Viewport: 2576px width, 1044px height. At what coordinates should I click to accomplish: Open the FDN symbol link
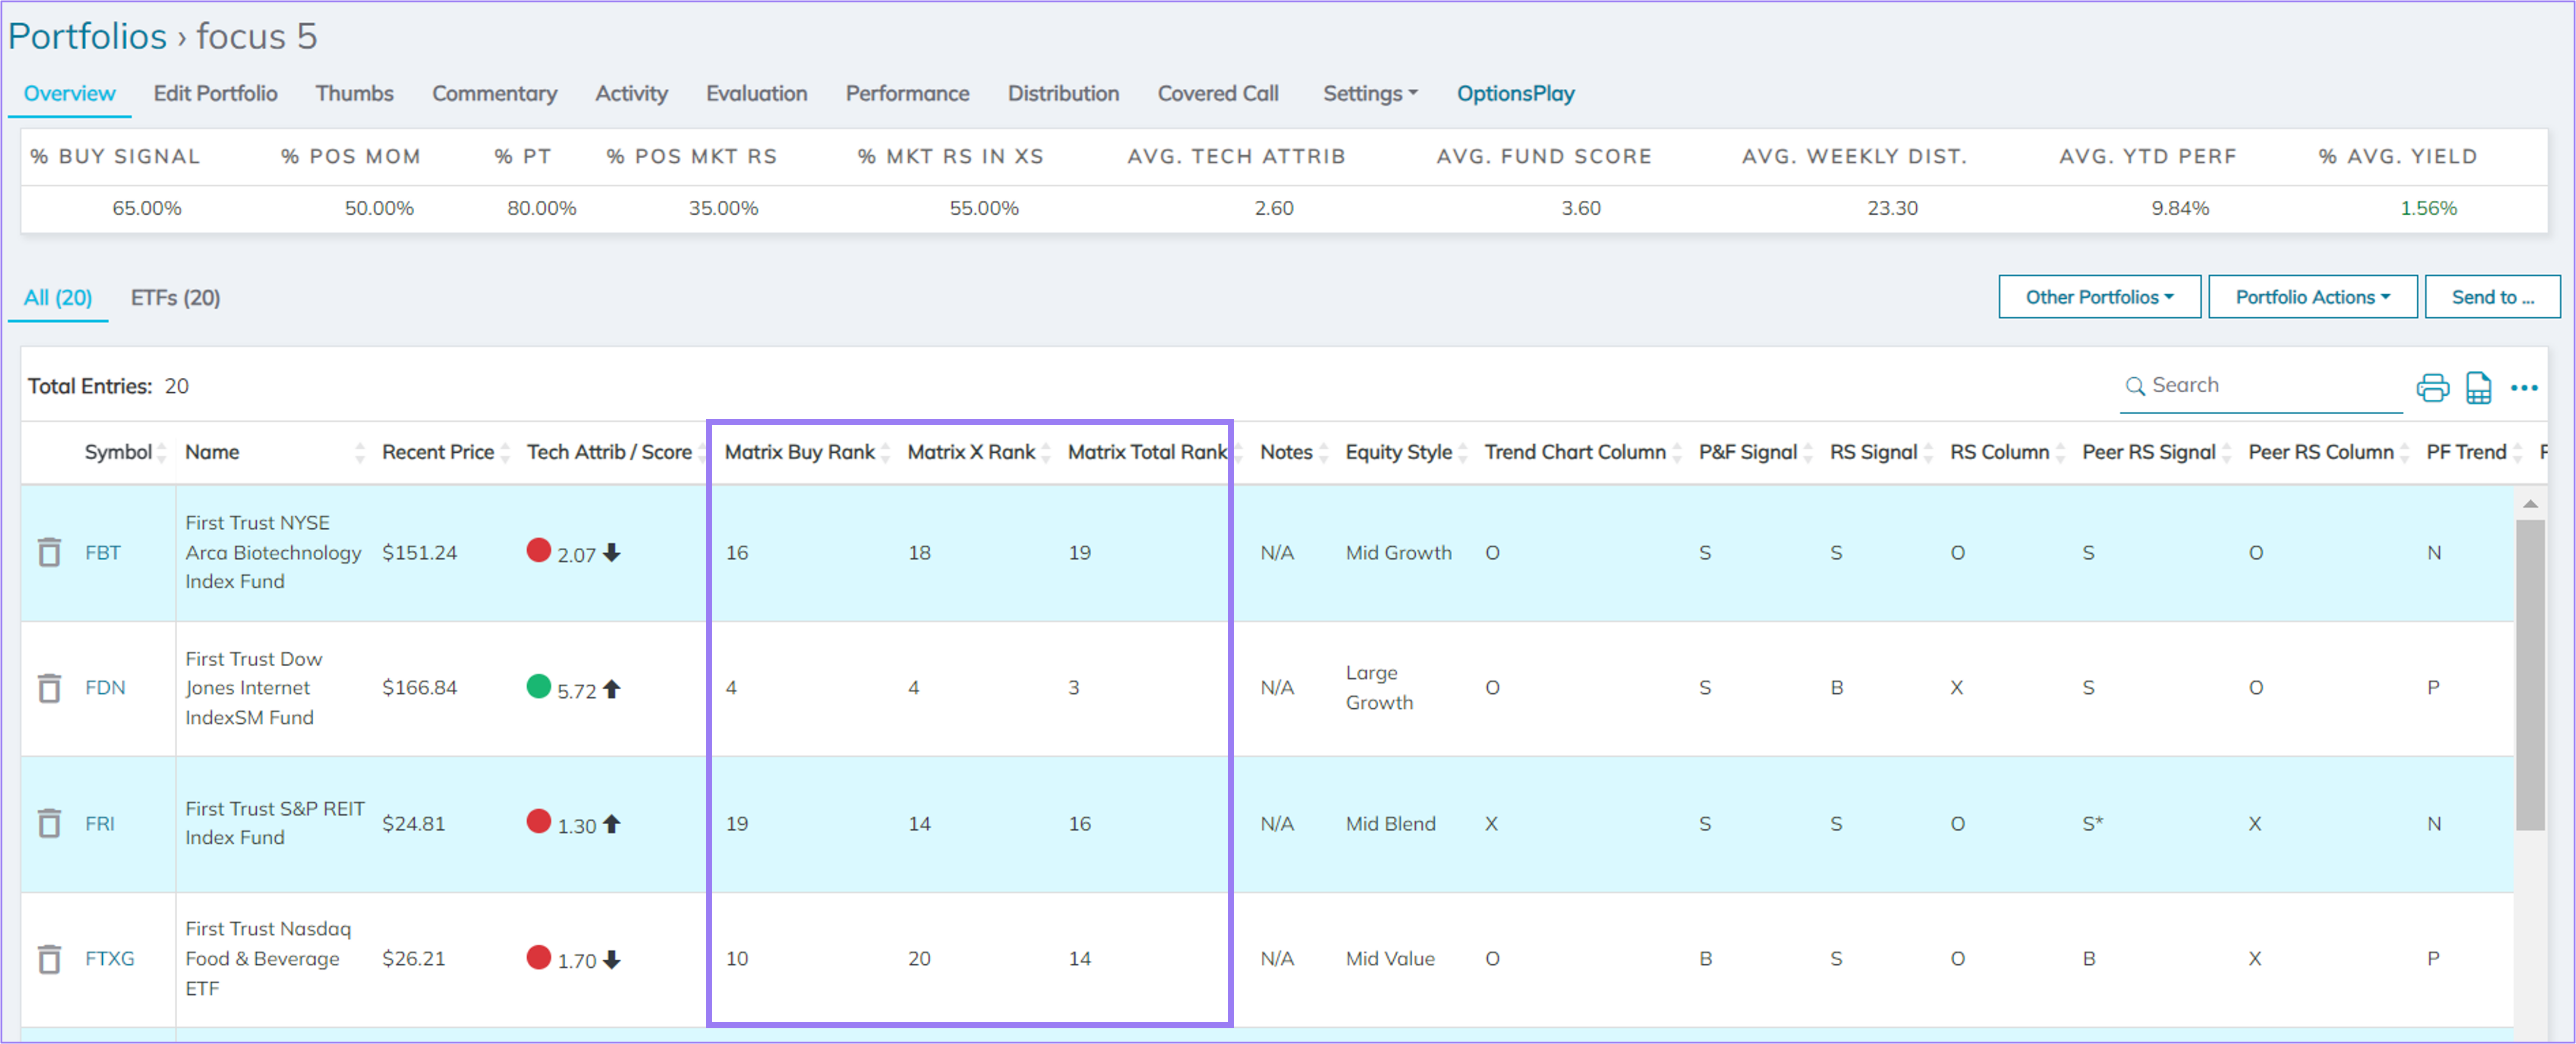pos(105,688)
